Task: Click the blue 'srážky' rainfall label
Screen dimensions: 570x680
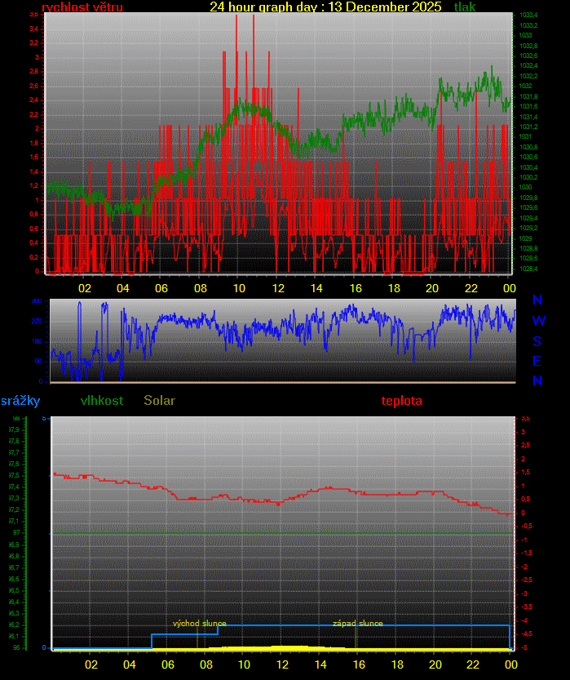Action: point(20,401)
